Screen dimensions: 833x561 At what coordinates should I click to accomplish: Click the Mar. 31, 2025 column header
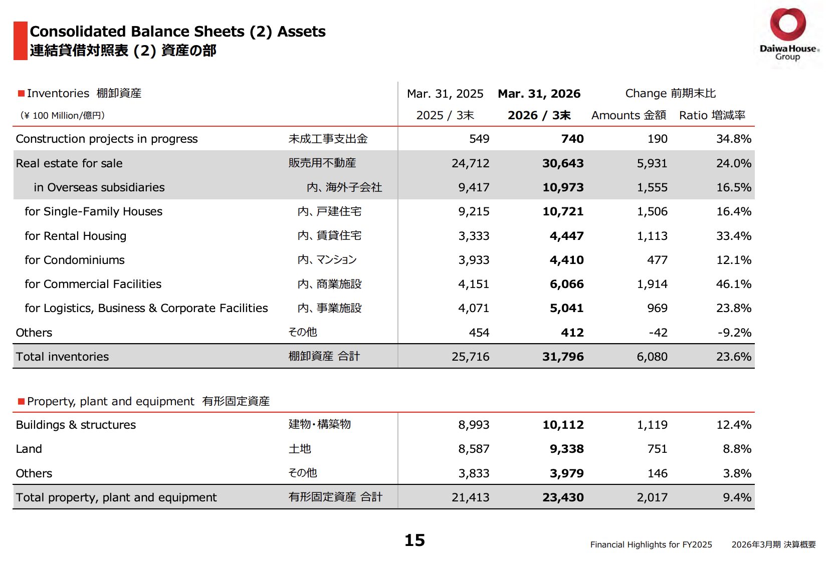point(445,94)
